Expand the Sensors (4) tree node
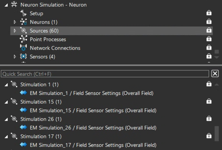222x150 pixels. (x=15, y=57)
